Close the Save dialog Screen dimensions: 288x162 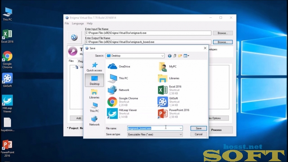tap(205, 48)
